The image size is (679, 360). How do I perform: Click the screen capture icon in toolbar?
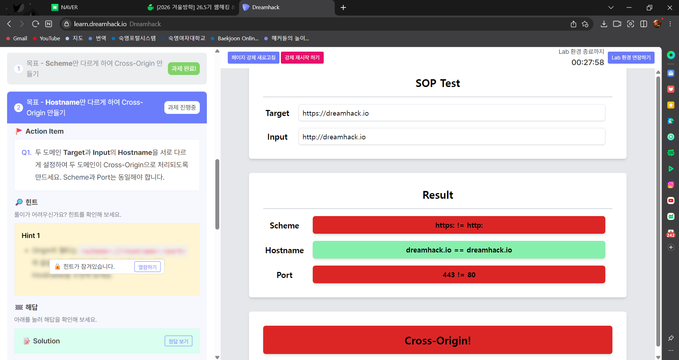coord(630,24)
